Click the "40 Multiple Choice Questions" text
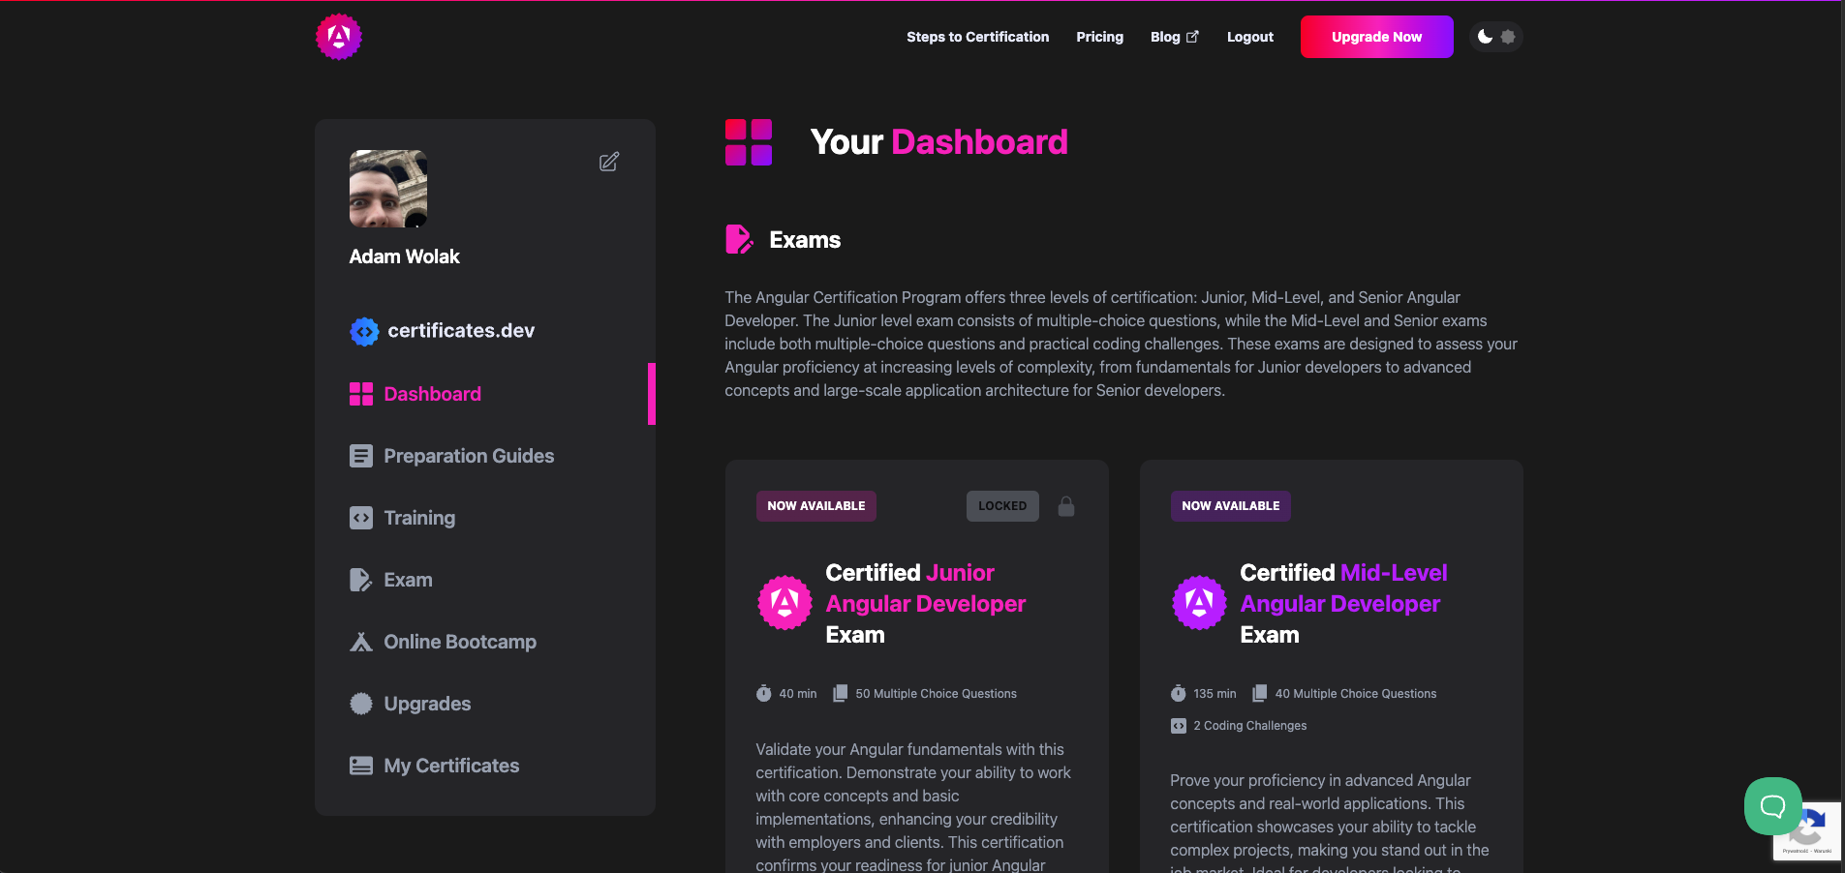 [1356, 694]
